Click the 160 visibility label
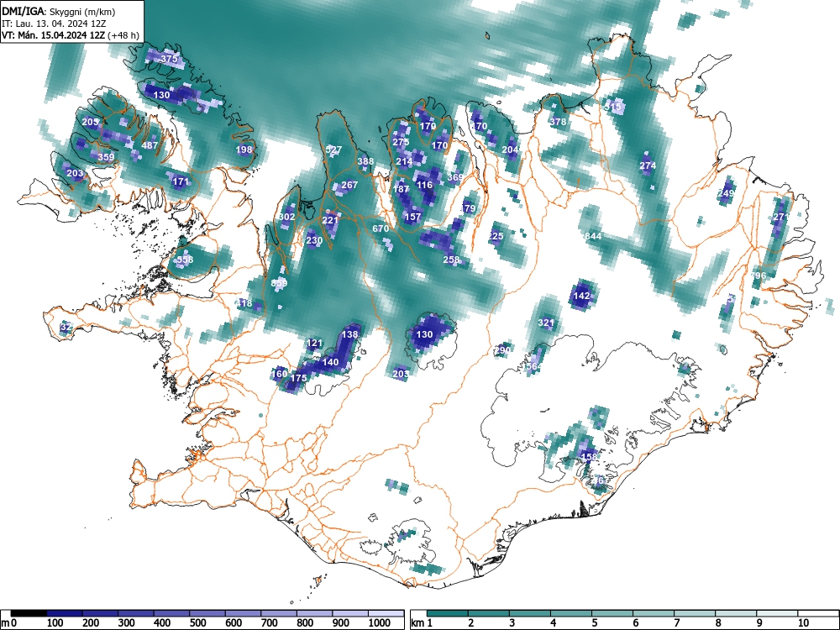 pos(280,374)
